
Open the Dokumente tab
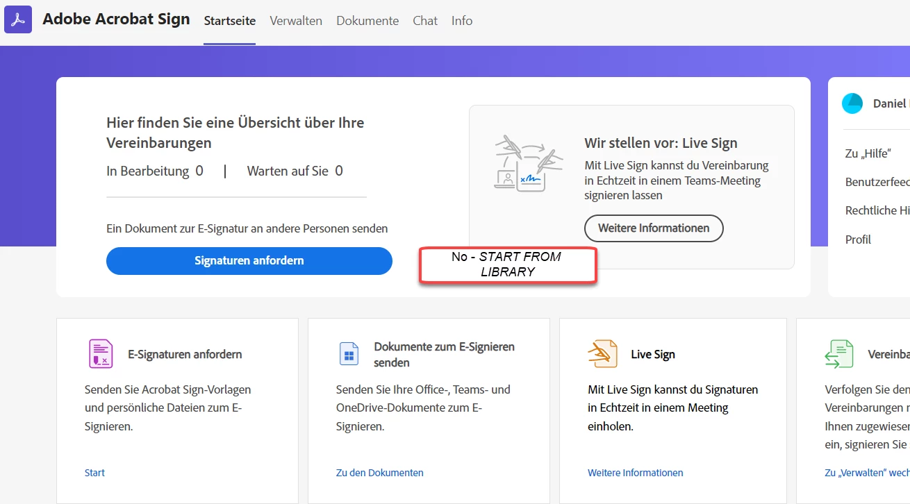click(367, 21)
